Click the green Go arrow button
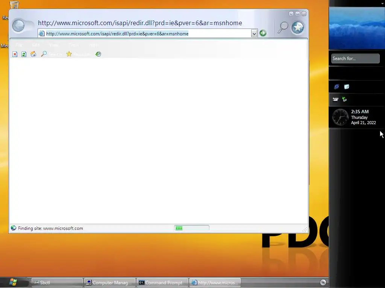 coord(263,33)
